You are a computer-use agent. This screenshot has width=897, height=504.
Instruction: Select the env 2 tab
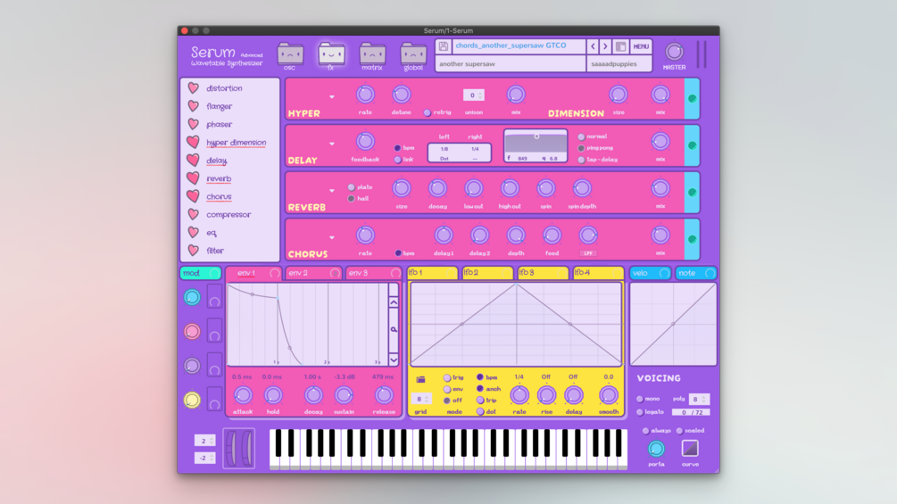(x=313, y=273)
